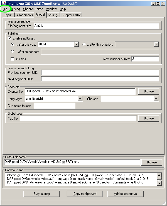Click the File/segment title input field

(x=96, y=26)
